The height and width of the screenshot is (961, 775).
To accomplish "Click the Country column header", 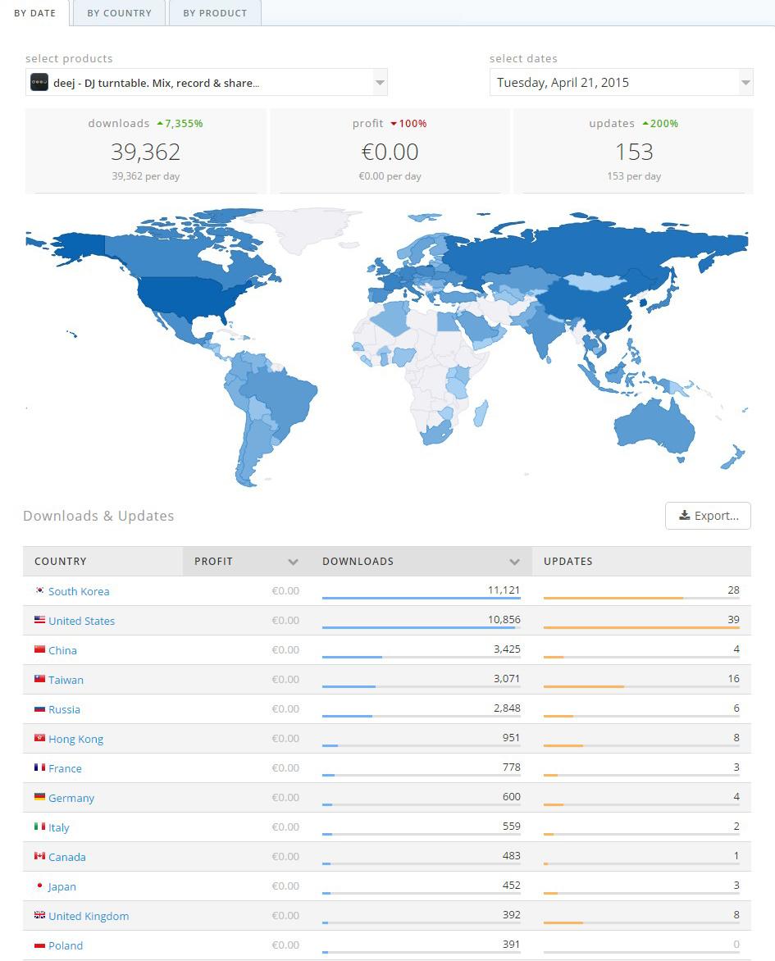I will point(103,561).
